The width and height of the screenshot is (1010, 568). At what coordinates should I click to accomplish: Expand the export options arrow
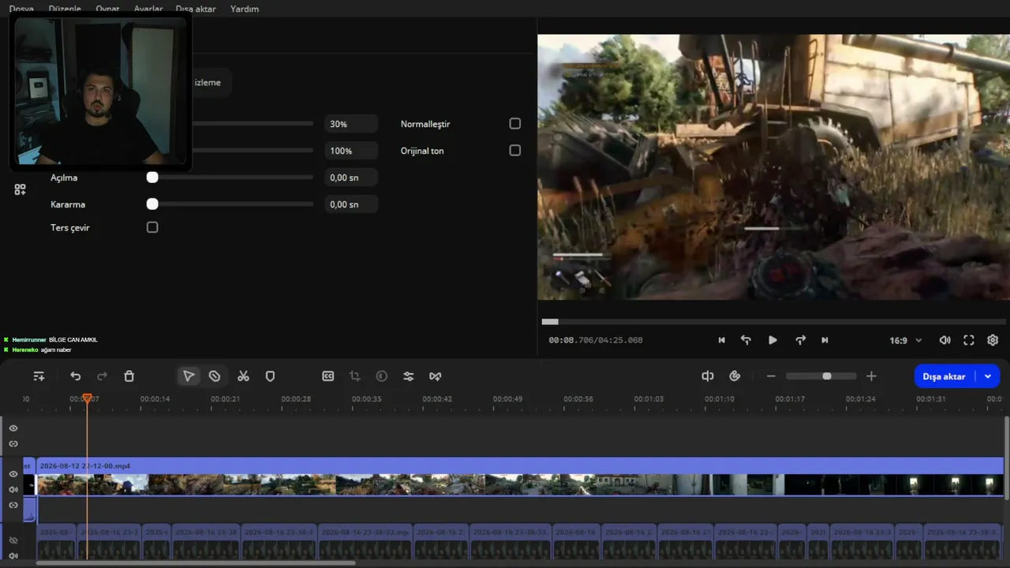[x=987, y=376]
